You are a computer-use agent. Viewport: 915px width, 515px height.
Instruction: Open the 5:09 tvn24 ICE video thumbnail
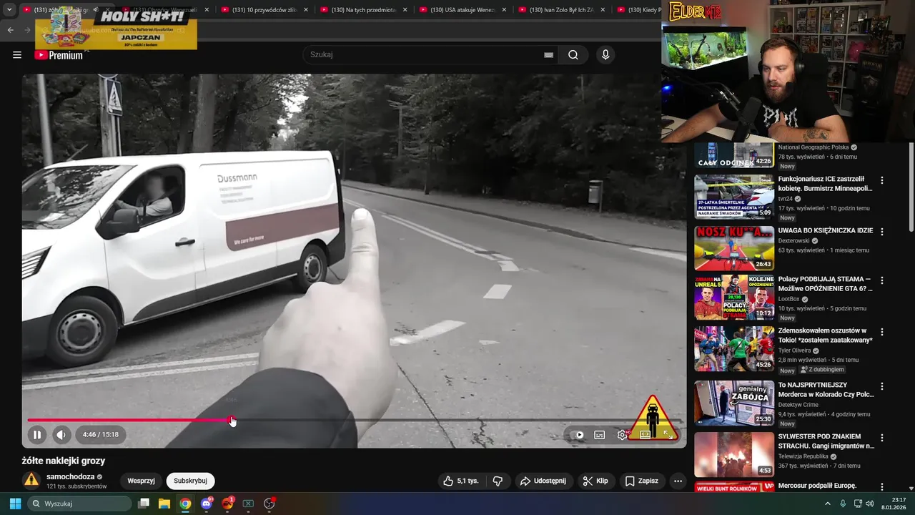(734, 197)
